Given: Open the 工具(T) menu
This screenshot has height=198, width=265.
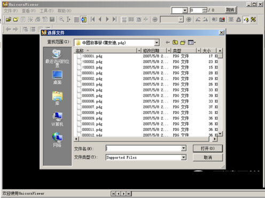Looking at the screenshot, I should click(x=46, y=11).
